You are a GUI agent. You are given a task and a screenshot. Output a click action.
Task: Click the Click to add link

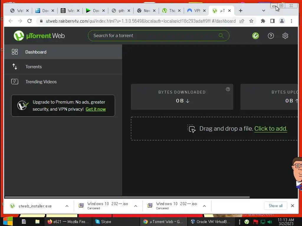(271, 129)
